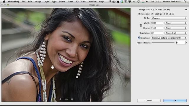Click the image preview area
This screenshot has width=189, height=106.
click(x=66, y=55)
